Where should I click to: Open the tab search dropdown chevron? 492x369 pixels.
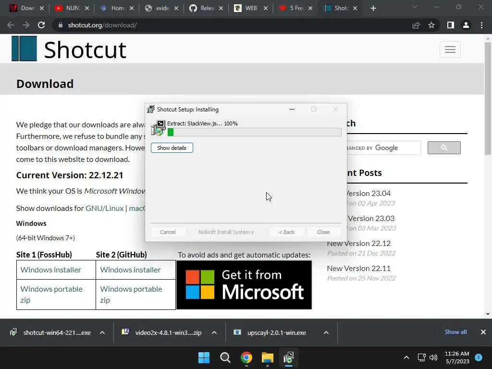coord(415,7)
